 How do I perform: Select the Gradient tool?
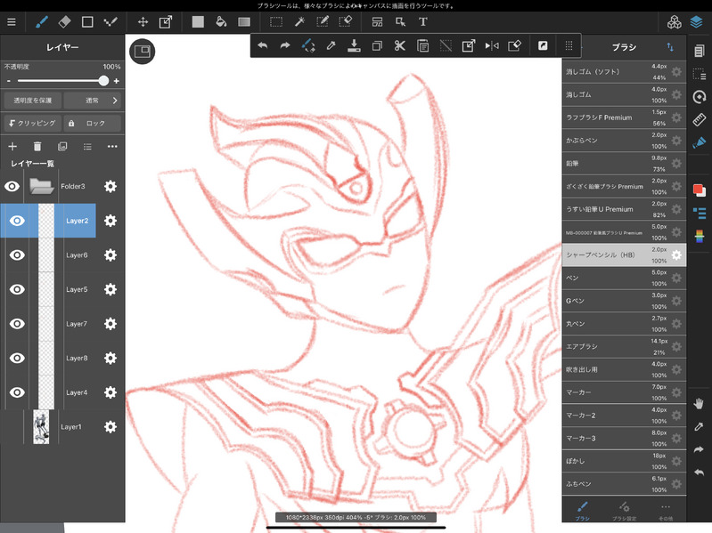click(244, 21)
